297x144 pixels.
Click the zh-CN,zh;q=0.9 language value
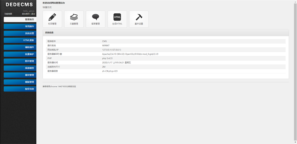point(110,71)
